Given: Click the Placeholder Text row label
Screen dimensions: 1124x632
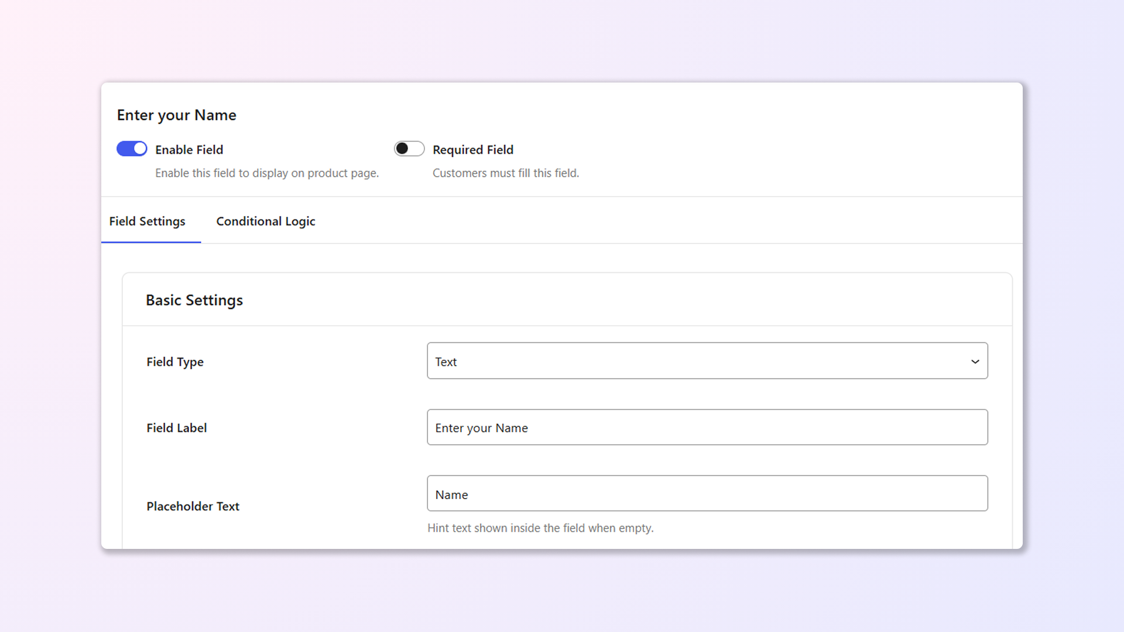Looking at the screenshot, I should (x=193, y=506).
